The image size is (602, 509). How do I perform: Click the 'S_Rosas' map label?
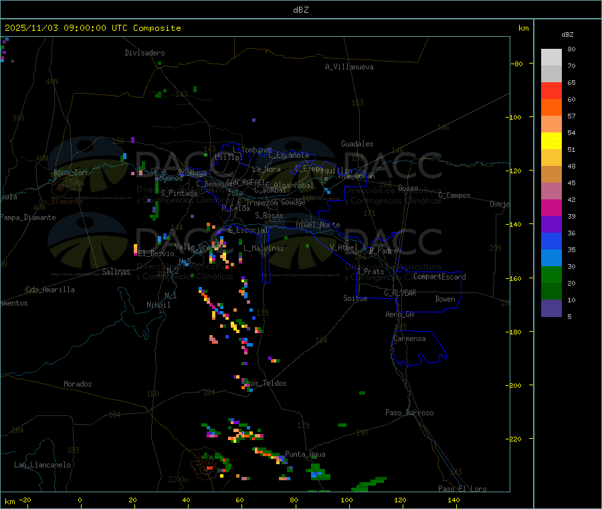[269, 215]
